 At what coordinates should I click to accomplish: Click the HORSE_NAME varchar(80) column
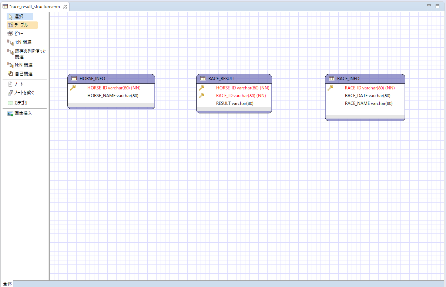(x=113, y=96)
